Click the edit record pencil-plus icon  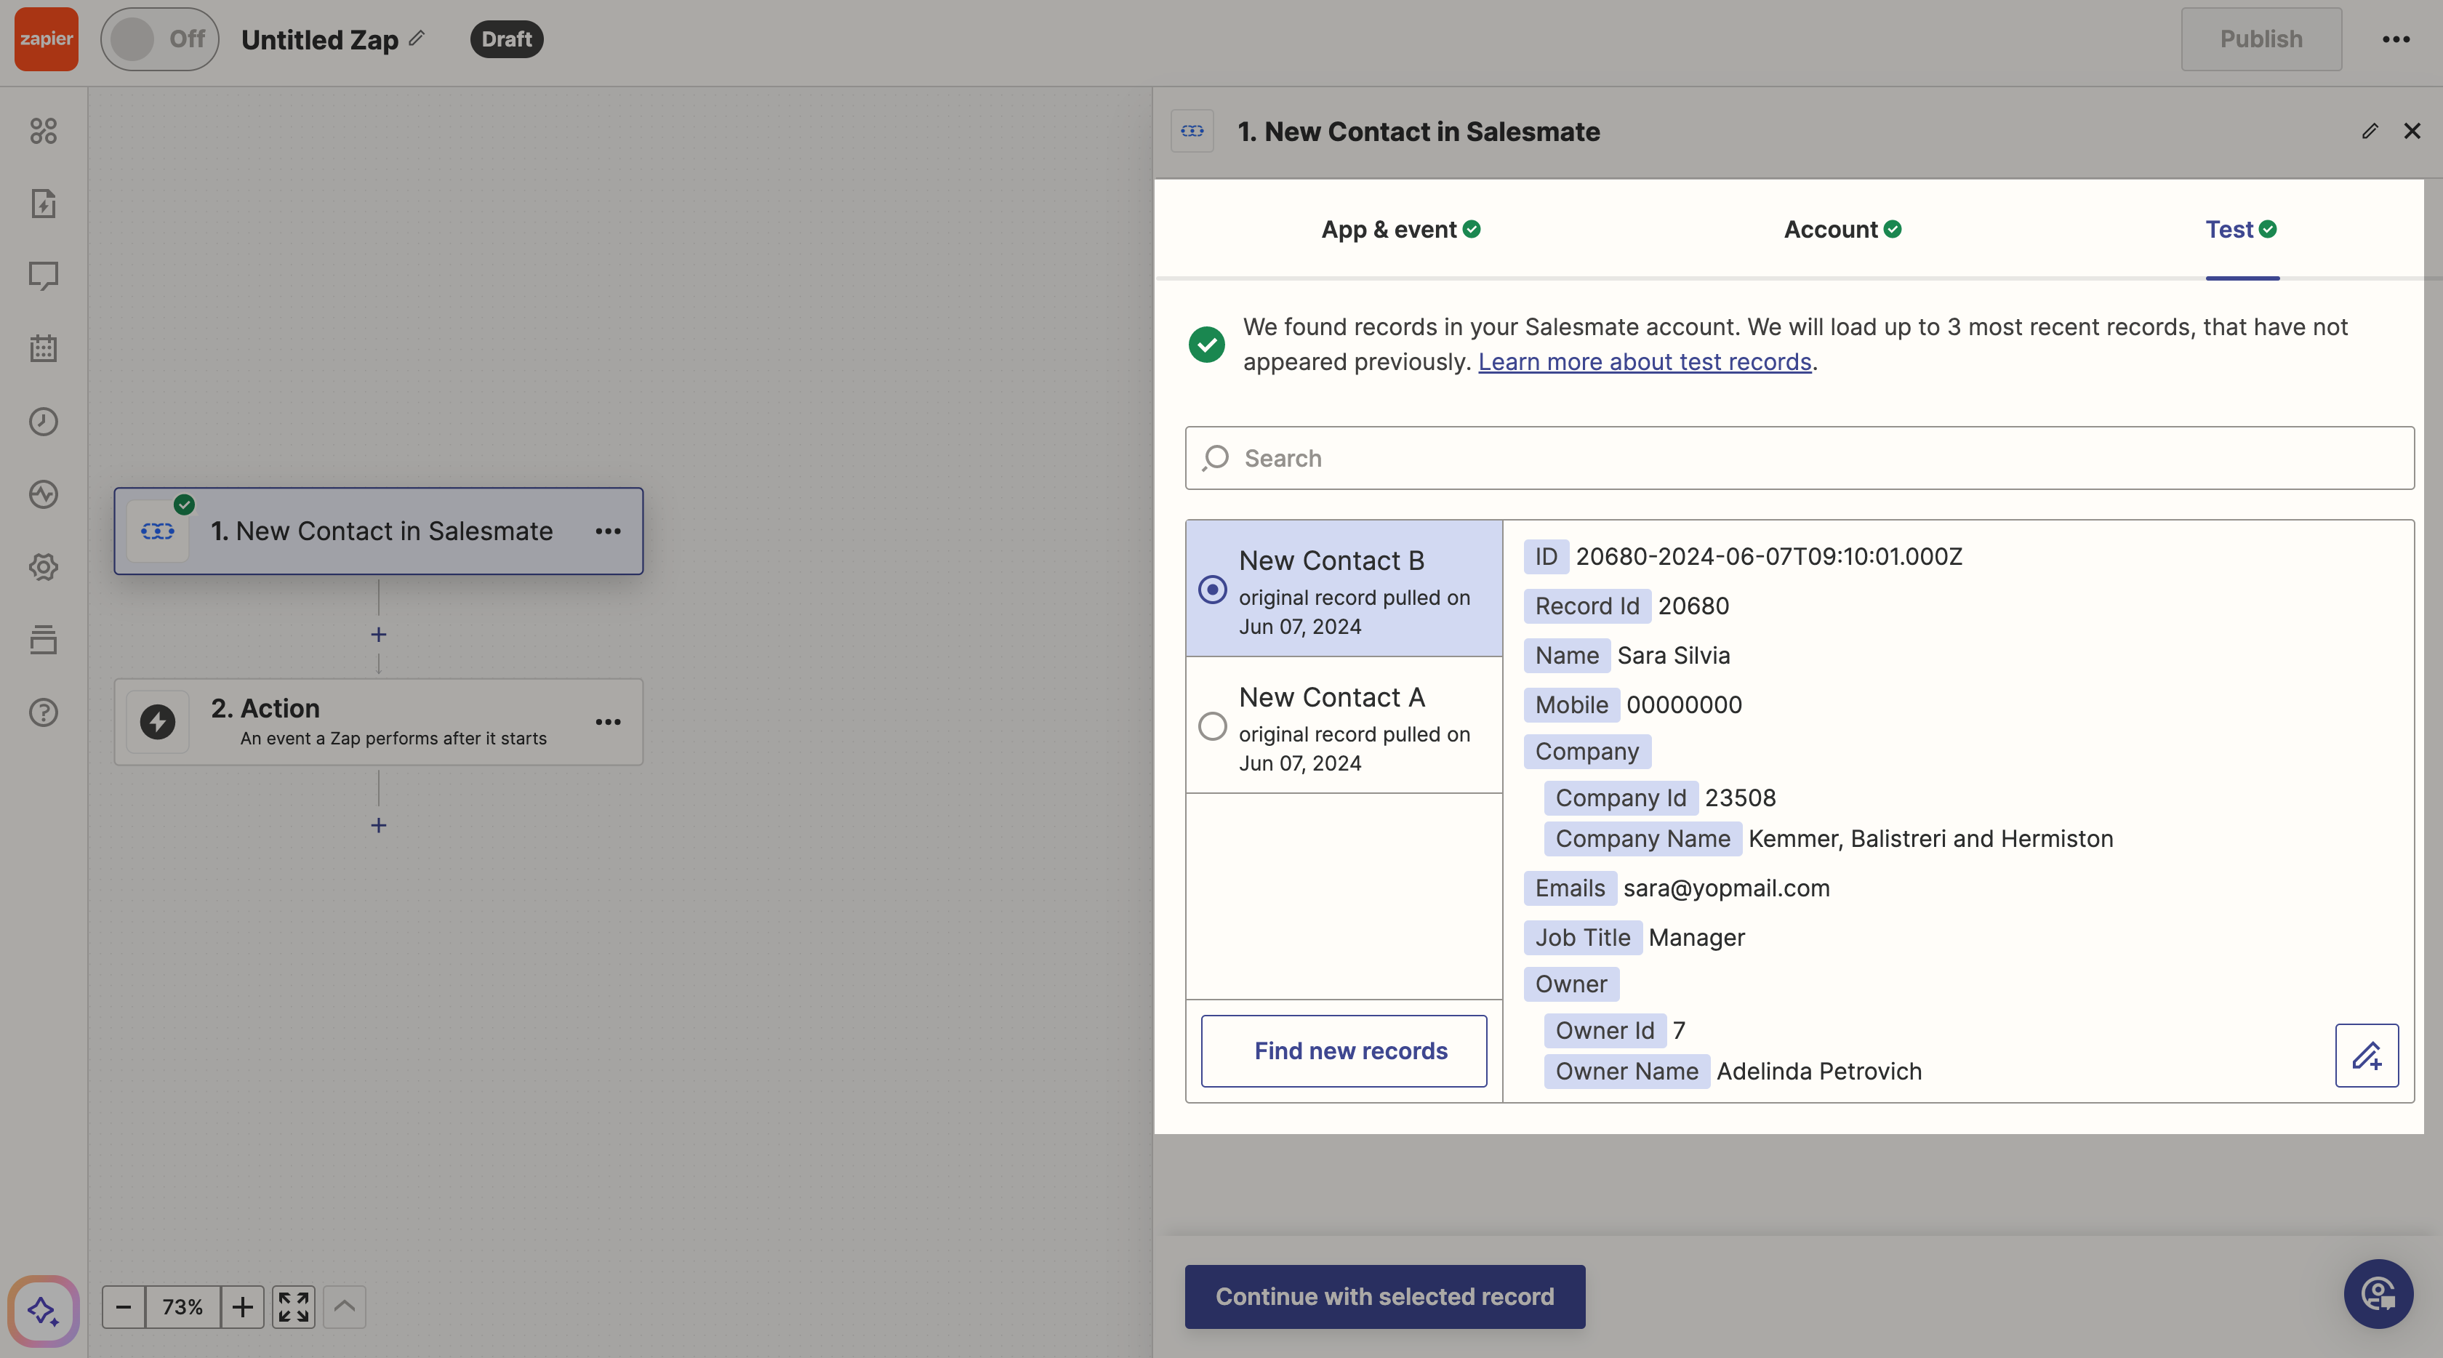(x=2367, y=1056)
